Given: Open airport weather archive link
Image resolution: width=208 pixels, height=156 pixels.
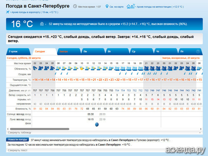Looking at the screenshot, I should (x=35, y=12).
